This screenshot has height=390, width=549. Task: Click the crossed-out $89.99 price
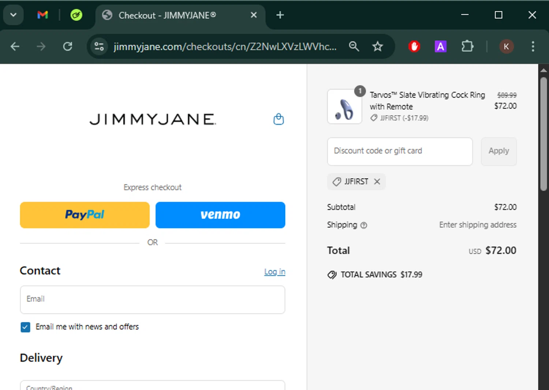[x=507, y=95]
